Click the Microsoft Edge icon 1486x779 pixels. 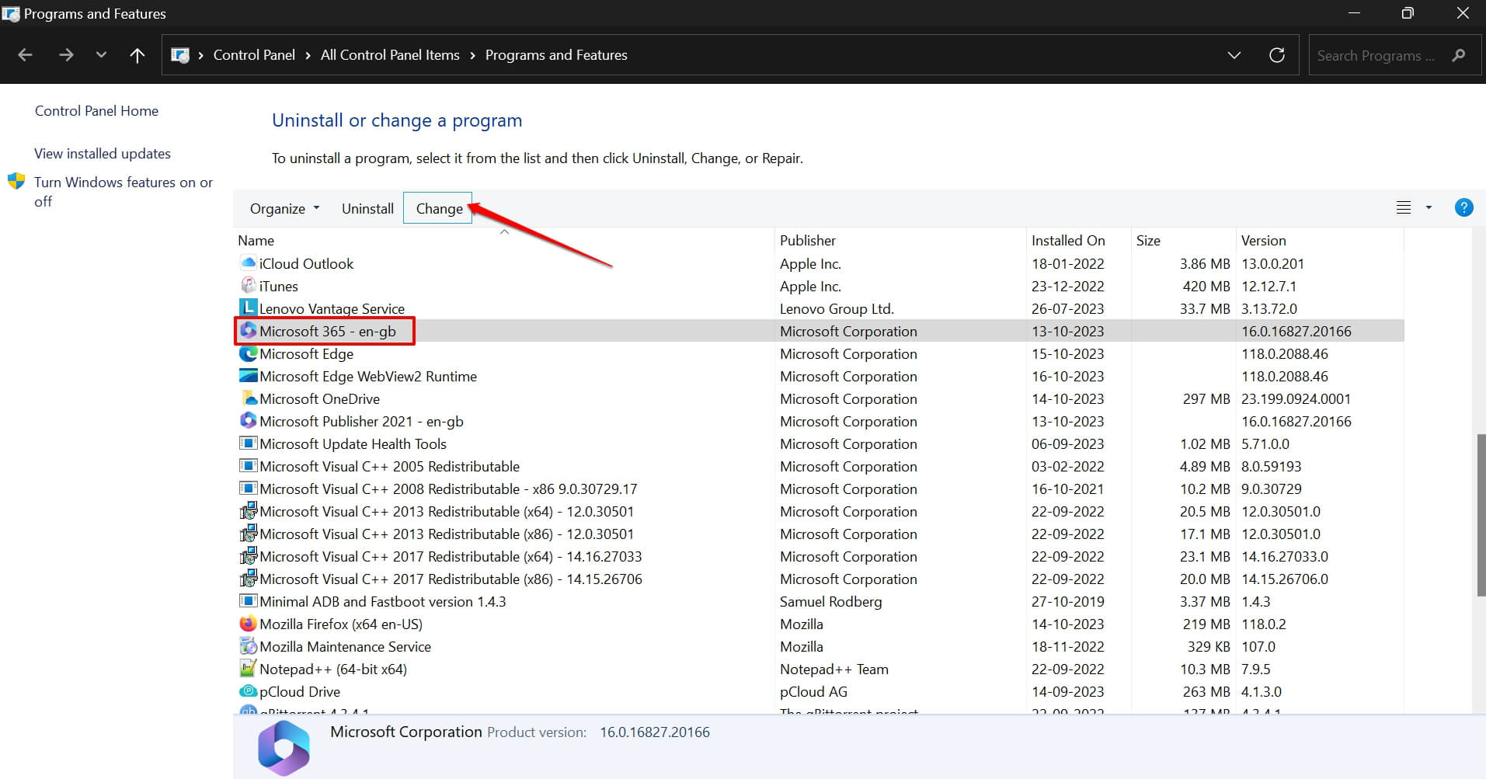click(x=246, y=353)
